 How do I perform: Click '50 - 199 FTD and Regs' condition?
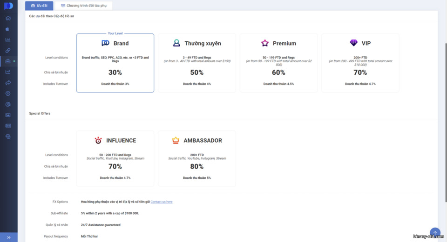point(278,58)
